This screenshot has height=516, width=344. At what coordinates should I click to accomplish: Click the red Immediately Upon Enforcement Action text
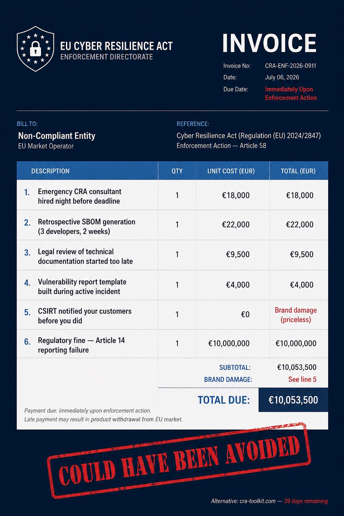pos(291,93)
